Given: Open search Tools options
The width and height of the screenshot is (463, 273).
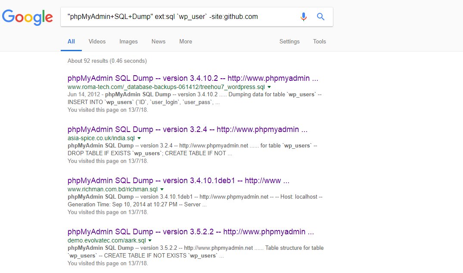Looking at the screenshot, I should tap(320, 42).
